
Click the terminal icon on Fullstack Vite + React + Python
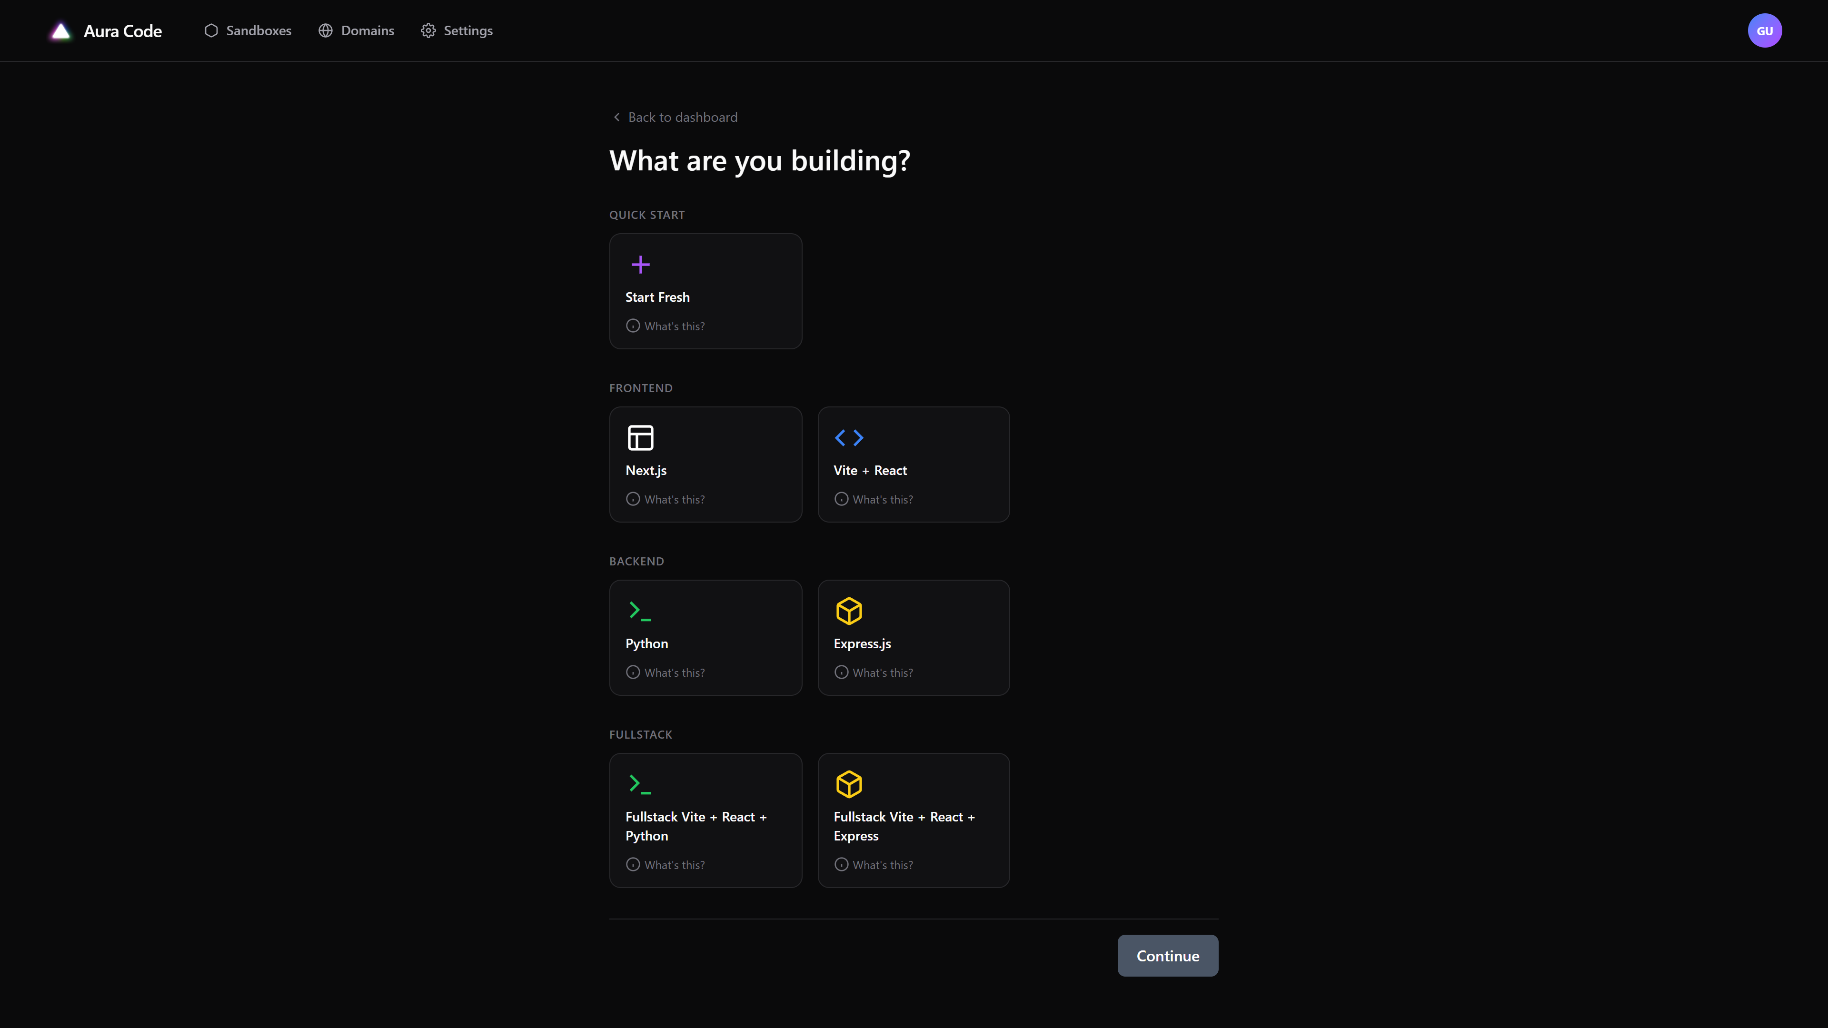(640, 784)
